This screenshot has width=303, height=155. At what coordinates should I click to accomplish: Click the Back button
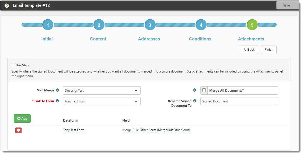[x=249, y=50]
